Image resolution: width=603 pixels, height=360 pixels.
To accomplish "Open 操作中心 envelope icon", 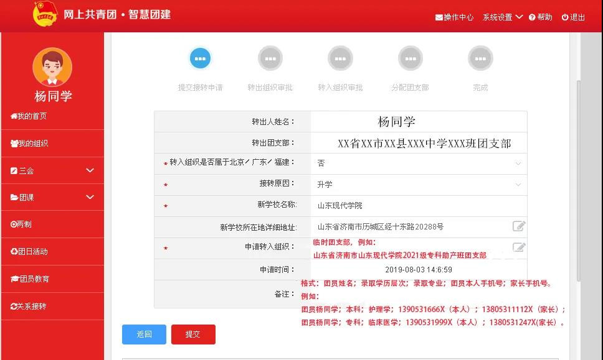I will click(439, 17).
